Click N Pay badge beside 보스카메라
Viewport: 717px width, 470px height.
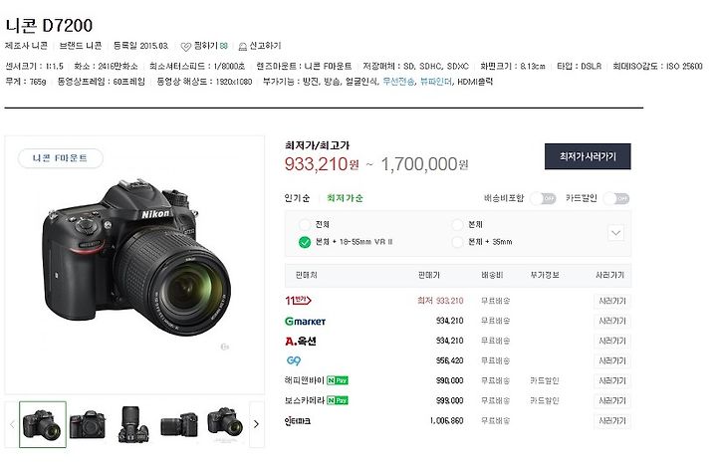click(x=338, y=400)
